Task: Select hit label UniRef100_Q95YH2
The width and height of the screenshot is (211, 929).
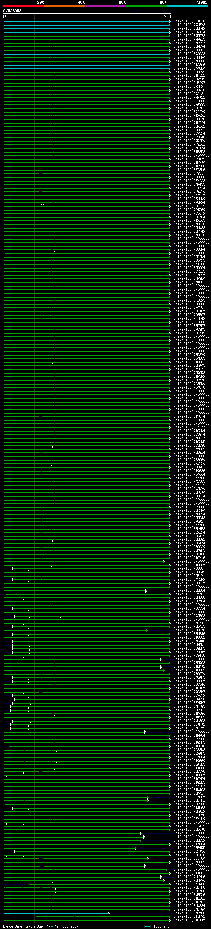Action: pyautogui.click(x=189, y=594)
